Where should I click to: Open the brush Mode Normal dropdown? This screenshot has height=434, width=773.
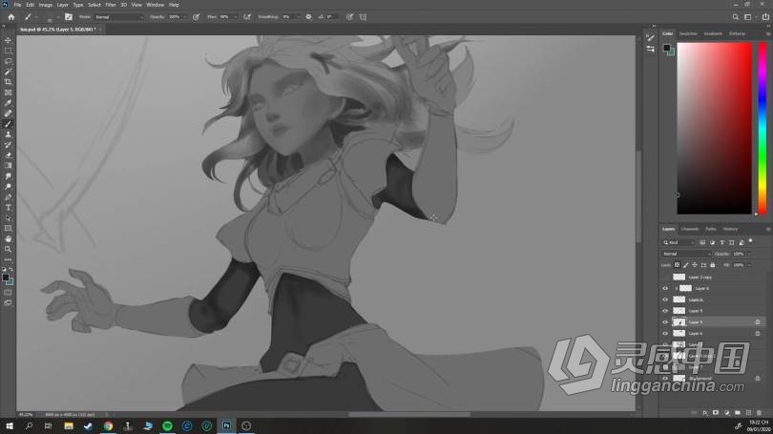pos(118,17)
